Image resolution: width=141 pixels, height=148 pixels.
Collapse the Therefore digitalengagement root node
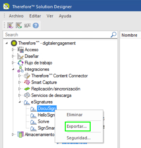pos(6,43)
